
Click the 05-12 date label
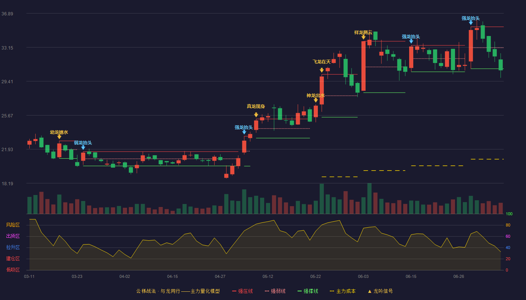point(268,276)
